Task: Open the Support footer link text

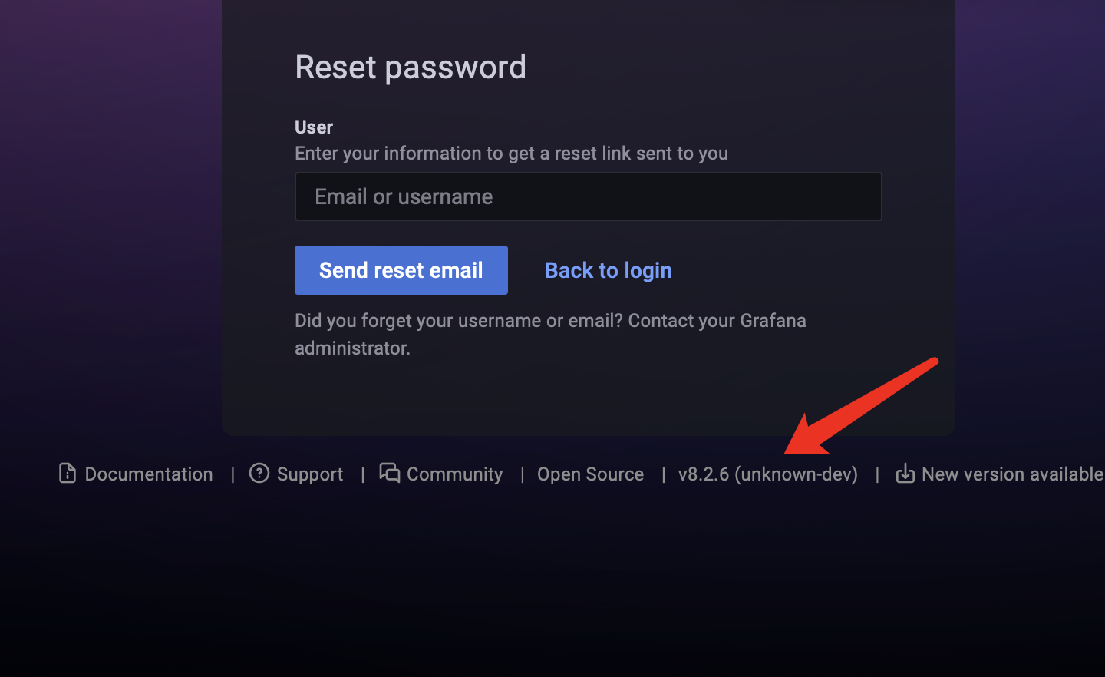Action: (310, 474)
